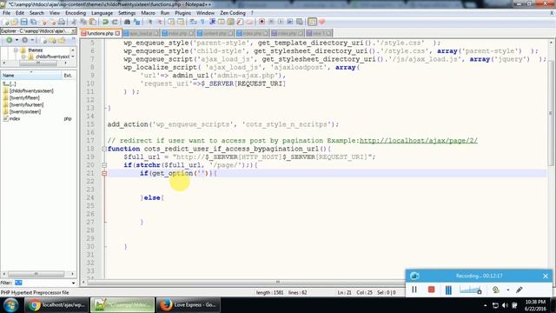
Task: Open the Macro menu
Action: (148, 13)
